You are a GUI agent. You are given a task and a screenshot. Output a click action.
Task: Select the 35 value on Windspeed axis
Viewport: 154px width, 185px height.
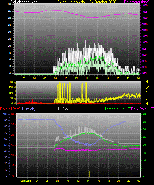9,25
